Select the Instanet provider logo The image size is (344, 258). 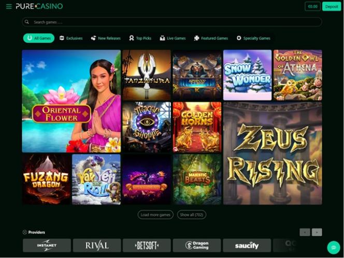click(x=47, y=245)
